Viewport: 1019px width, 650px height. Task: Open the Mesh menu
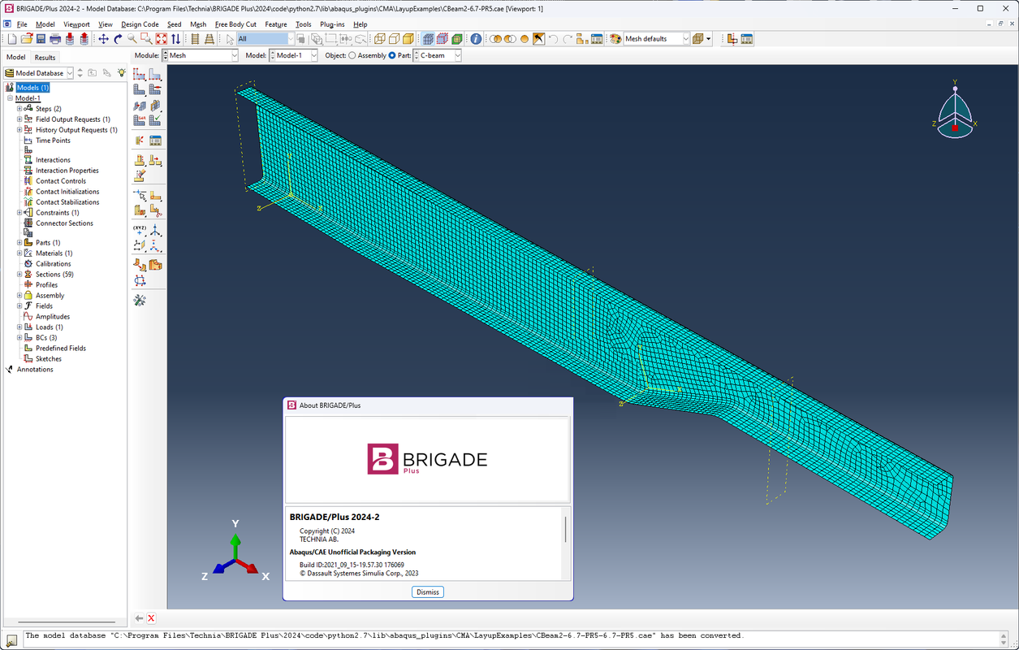pos(198,24)
